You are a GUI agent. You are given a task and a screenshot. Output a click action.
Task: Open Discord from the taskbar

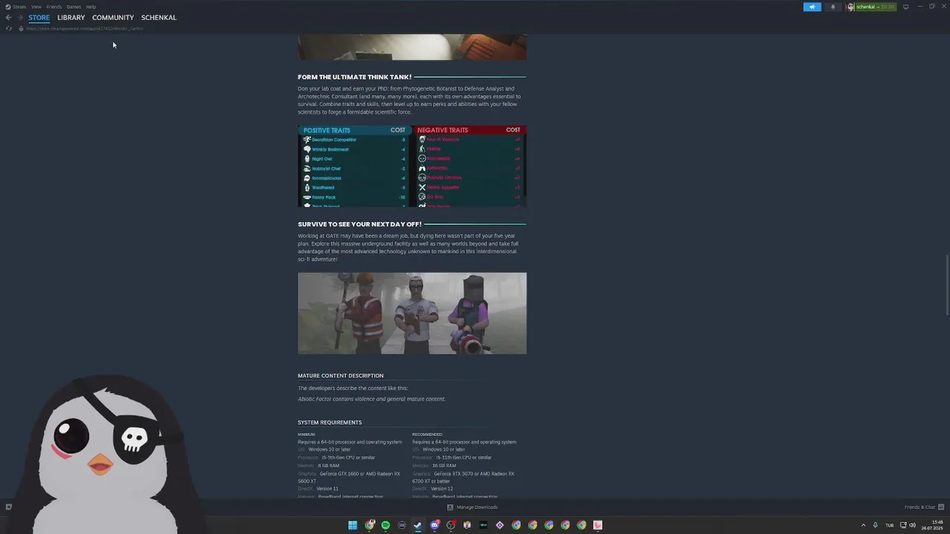tap(434, 525)
